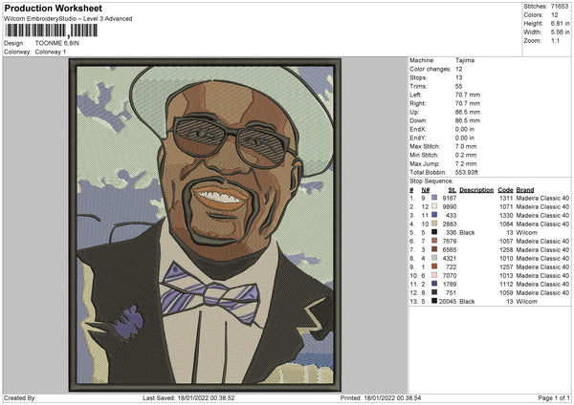This screenshot has height=405, width=574.
Task: Select the grey swatch for code 1010
Action: point(434,258)
